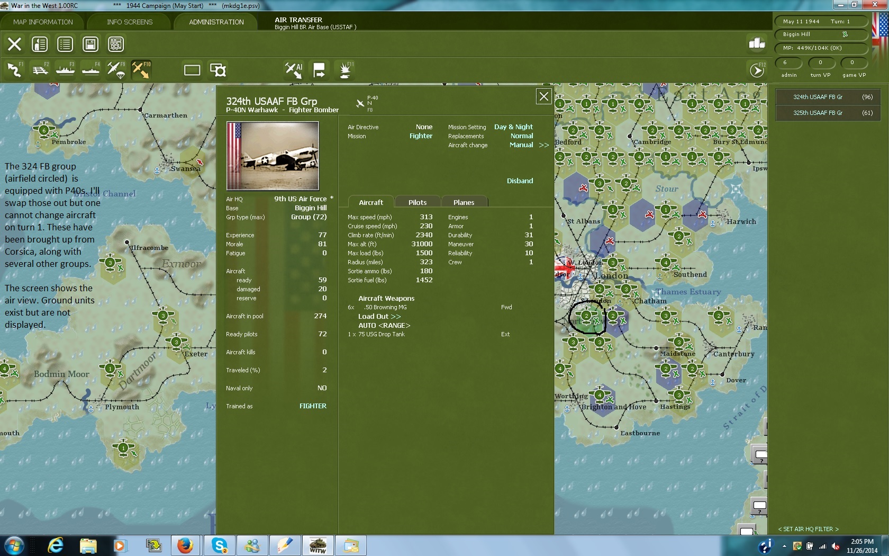
Task: Open Firefox from the taskbar
Action: 185,545
